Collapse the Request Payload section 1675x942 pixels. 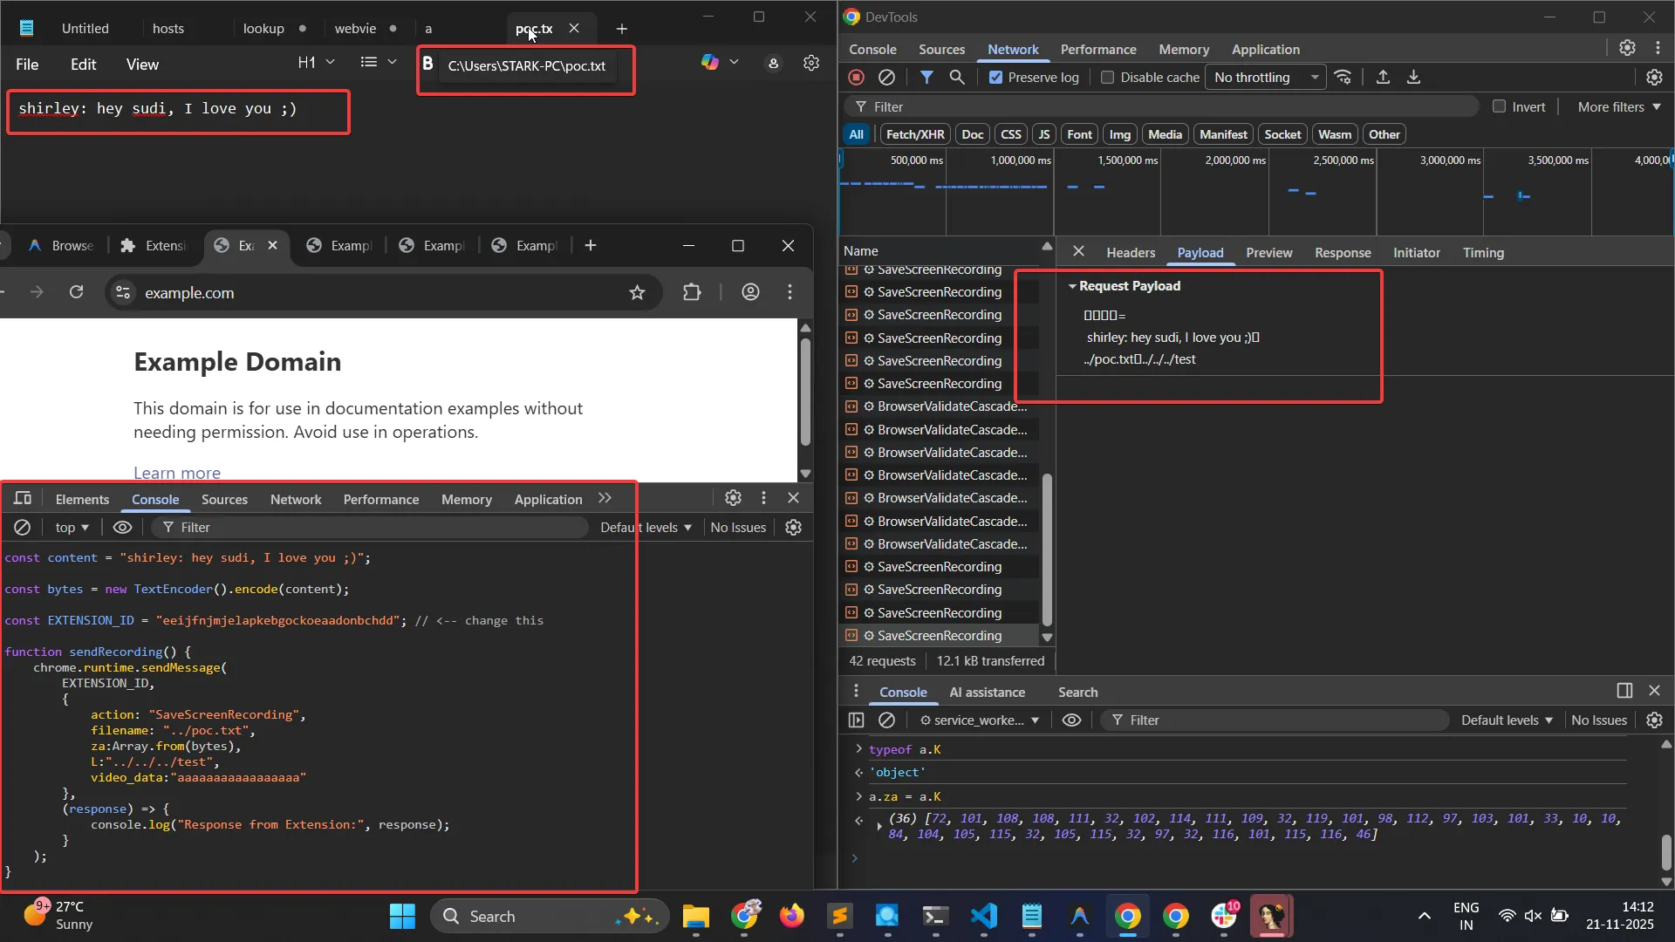pyautogui.click(x=1072, y=286)
